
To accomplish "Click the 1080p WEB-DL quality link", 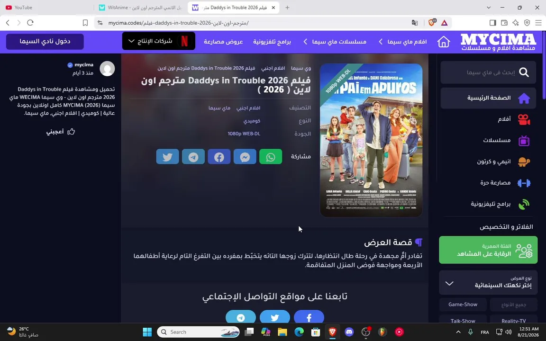I will (244, 134).
